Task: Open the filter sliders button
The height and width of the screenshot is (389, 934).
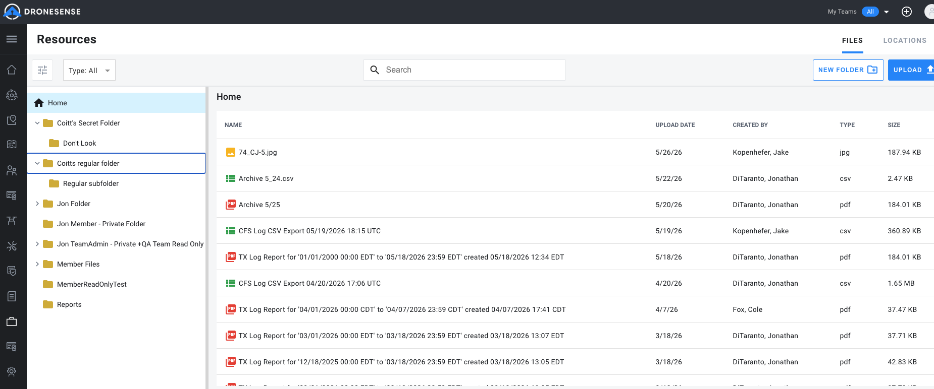Action: coord(42,70)
